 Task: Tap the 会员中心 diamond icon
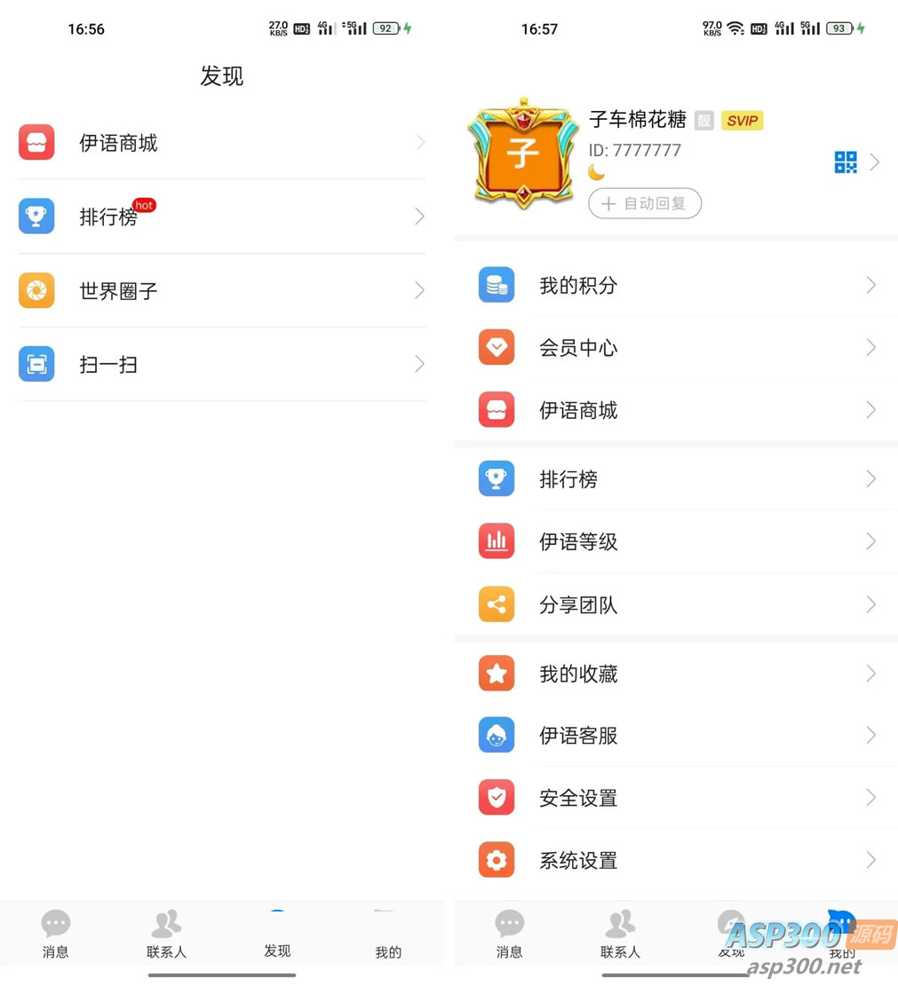(496, 347)
